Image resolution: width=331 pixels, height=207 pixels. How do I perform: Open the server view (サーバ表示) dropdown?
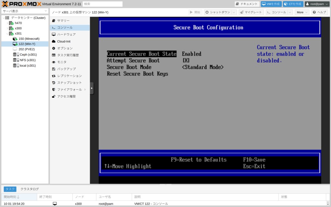point(25,11)
